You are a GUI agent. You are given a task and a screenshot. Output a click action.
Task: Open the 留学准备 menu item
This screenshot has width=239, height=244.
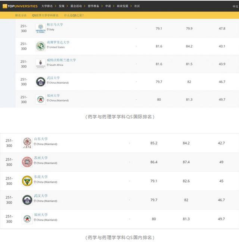pos(93,6)
